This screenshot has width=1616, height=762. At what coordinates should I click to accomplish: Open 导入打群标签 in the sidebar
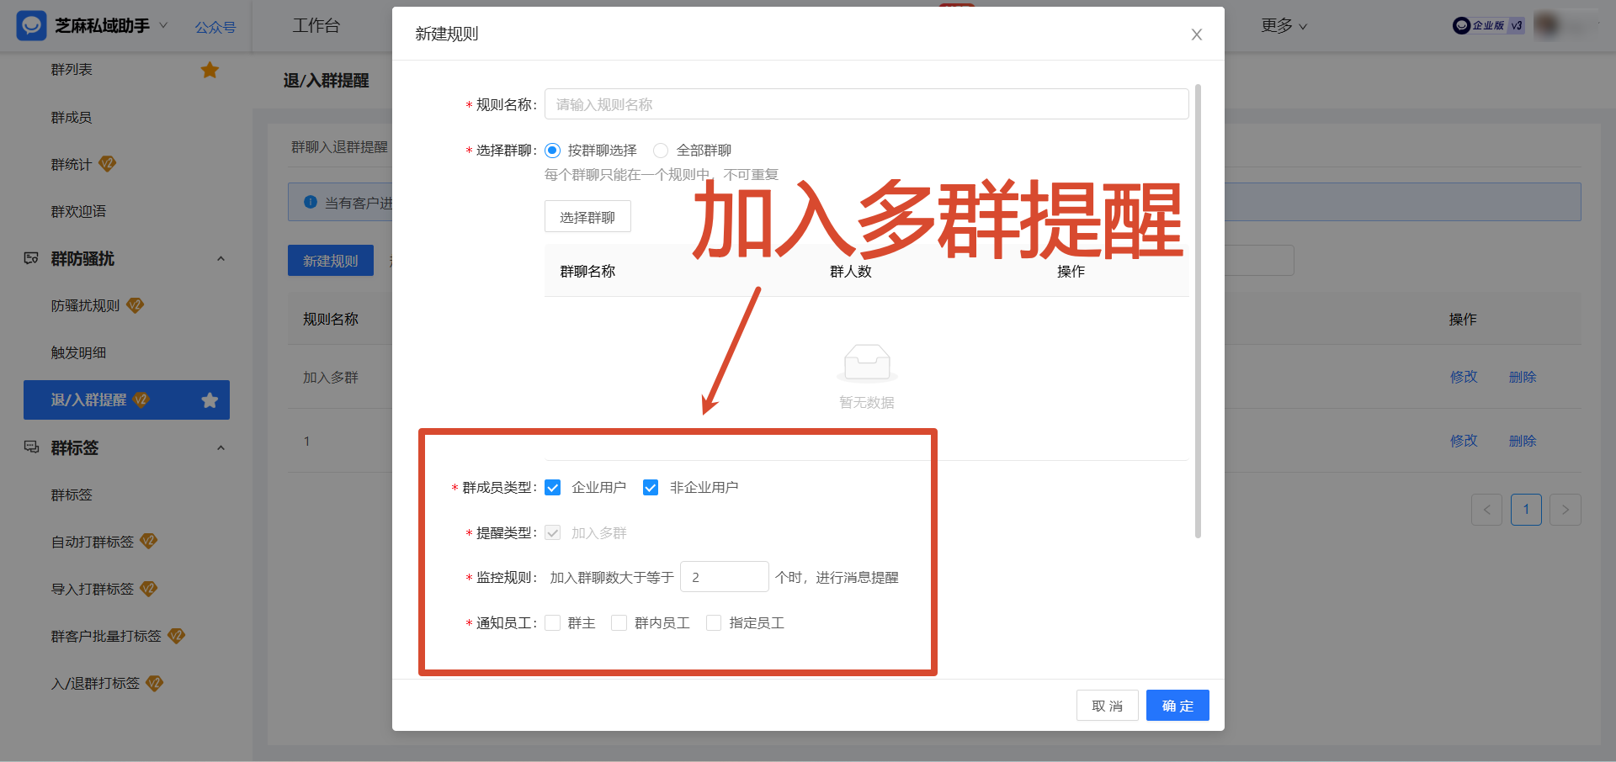tap(93, 590)
